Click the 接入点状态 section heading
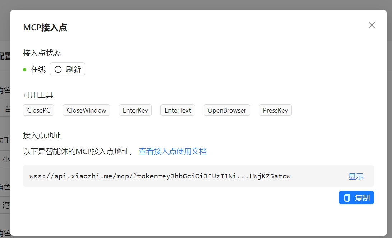Image resolution: width=392 pixels, height=238 pixels. point(42,53)
